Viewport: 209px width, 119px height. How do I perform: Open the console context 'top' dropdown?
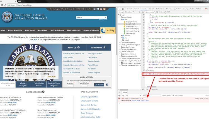pos(133,95)
